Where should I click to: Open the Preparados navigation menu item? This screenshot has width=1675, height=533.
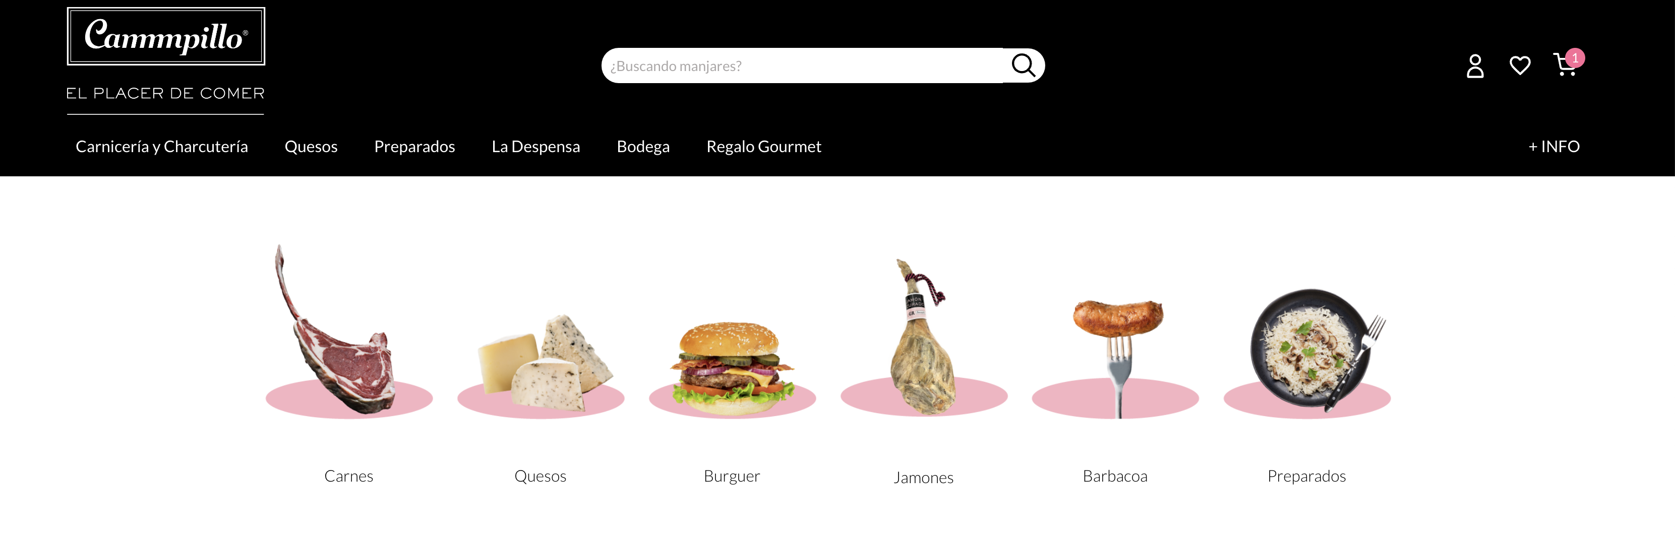pos(414,146)
